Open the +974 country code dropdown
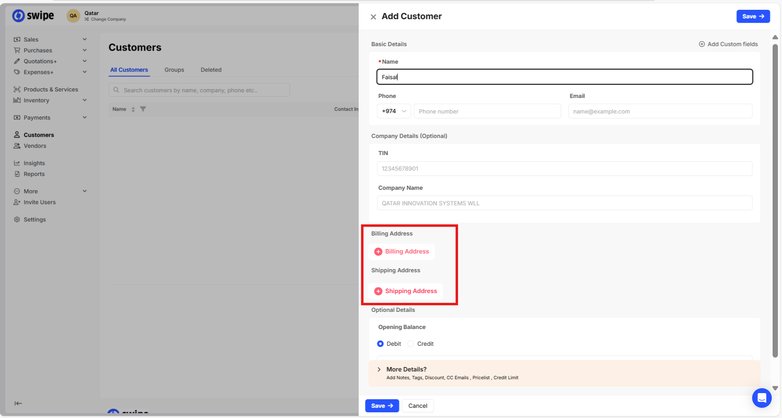The image size is (782, 418). pyautogui.click(x=394, y=111)
